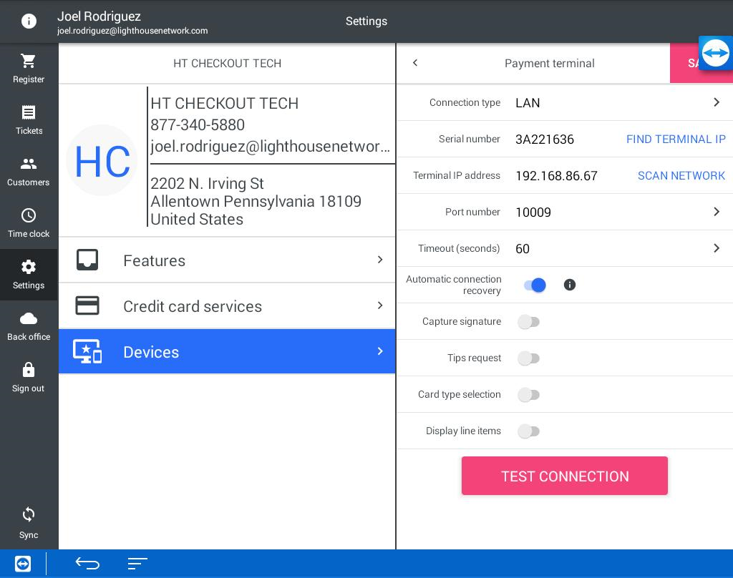733x578 pixels.
Task: Expand the Timeout seconds setting
Action: (x=716, y=248)
